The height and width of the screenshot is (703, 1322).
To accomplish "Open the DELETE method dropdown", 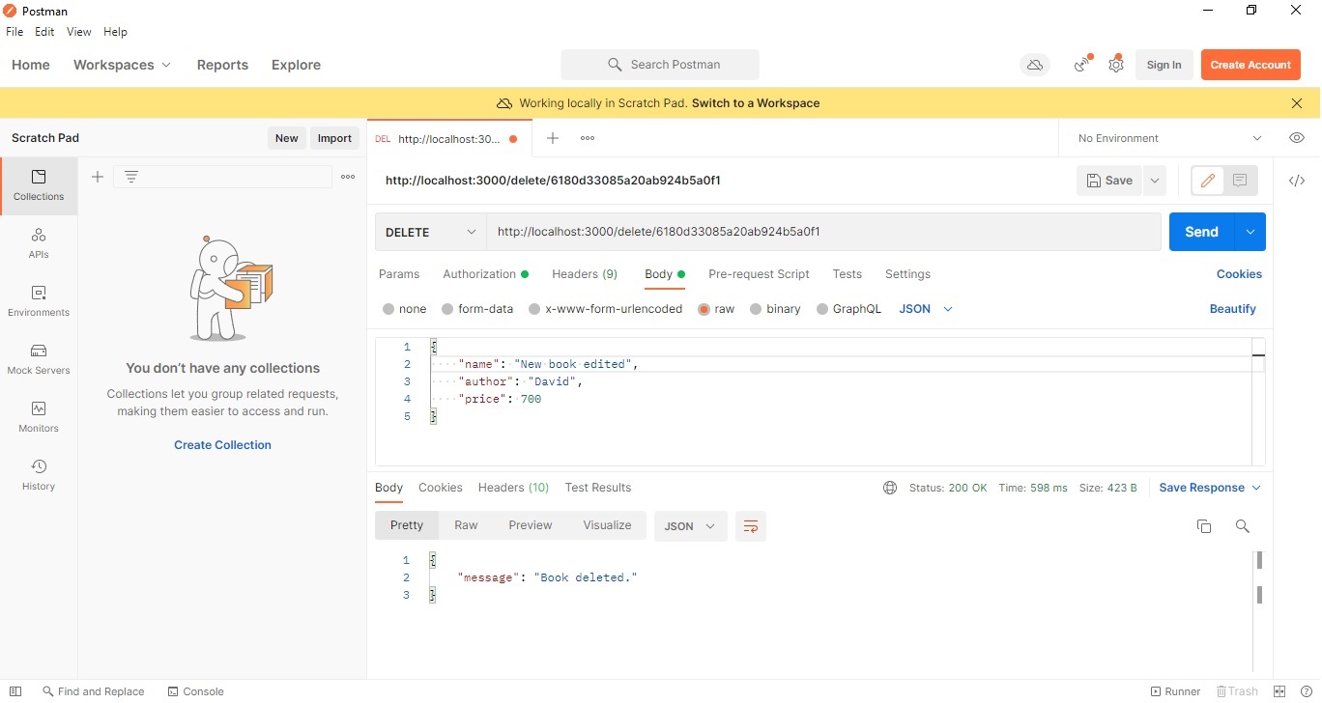I will (431, 232).
